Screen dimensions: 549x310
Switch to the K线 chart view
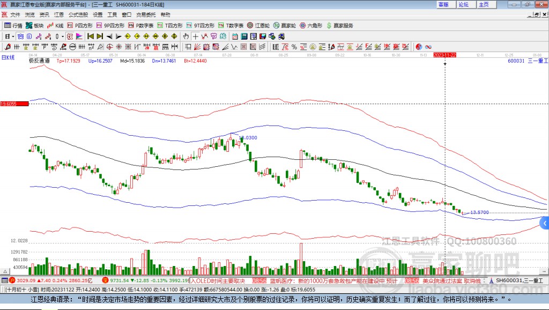tap(56, 25)
